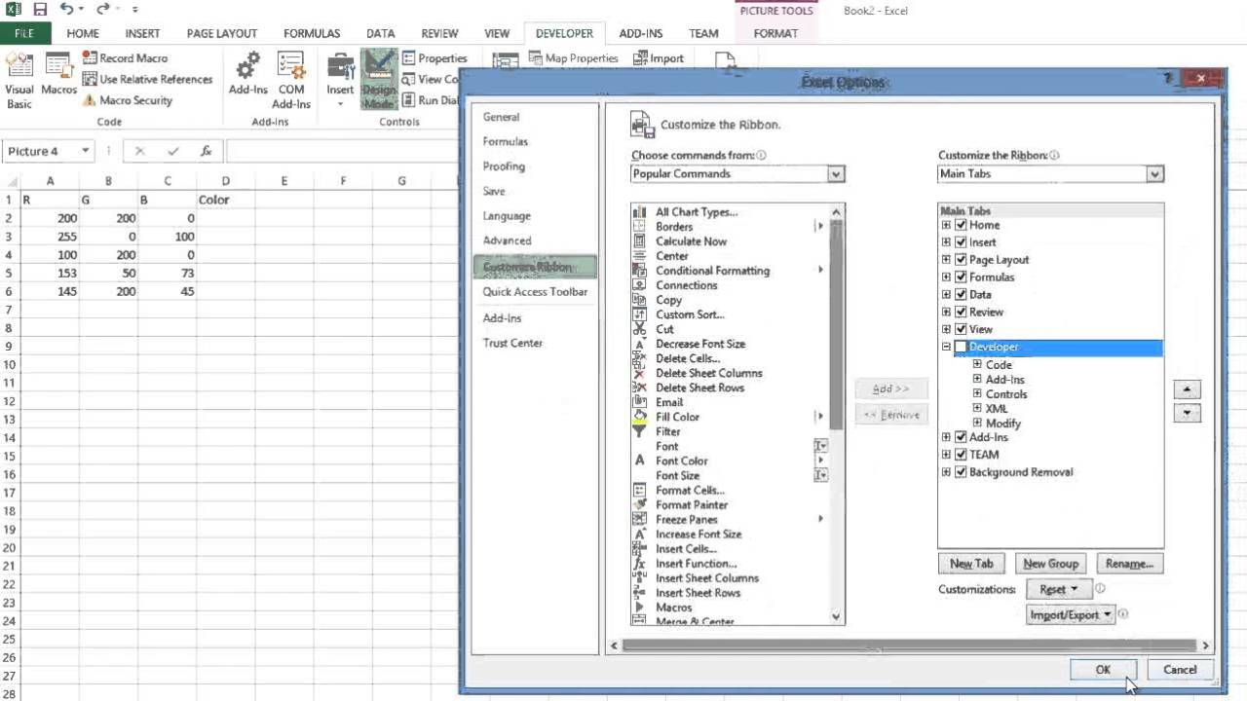Open Choose commands from dropdown
This screenshot has width=1247, height=701.
click(835, 174)
